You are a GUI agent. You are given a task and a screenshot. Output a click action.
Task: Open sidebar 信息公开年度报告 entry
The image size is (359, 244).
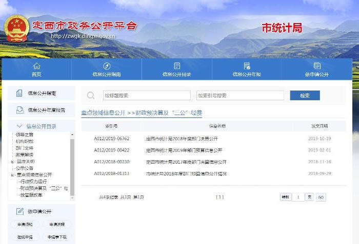pos(42,110)
